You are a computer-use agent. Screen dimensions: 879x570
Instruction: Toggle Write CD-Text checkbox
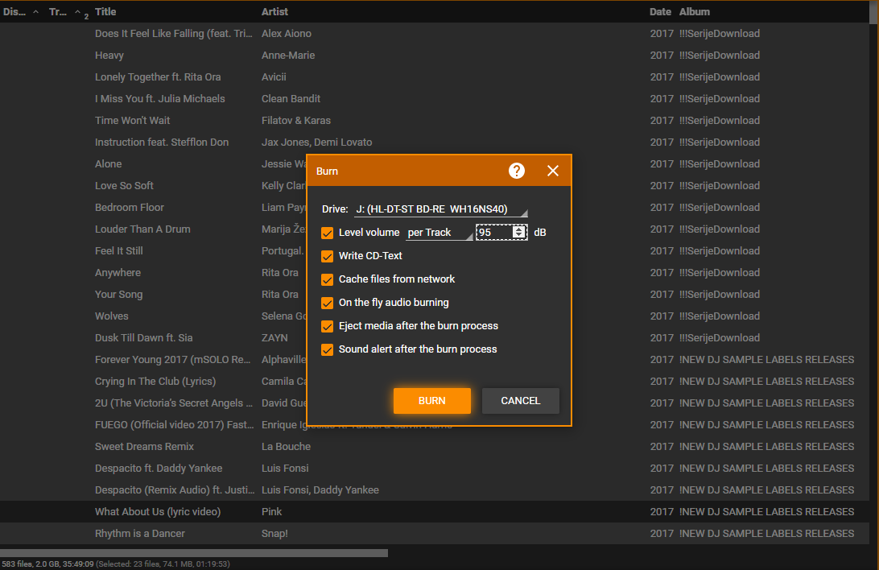point(328,256)
